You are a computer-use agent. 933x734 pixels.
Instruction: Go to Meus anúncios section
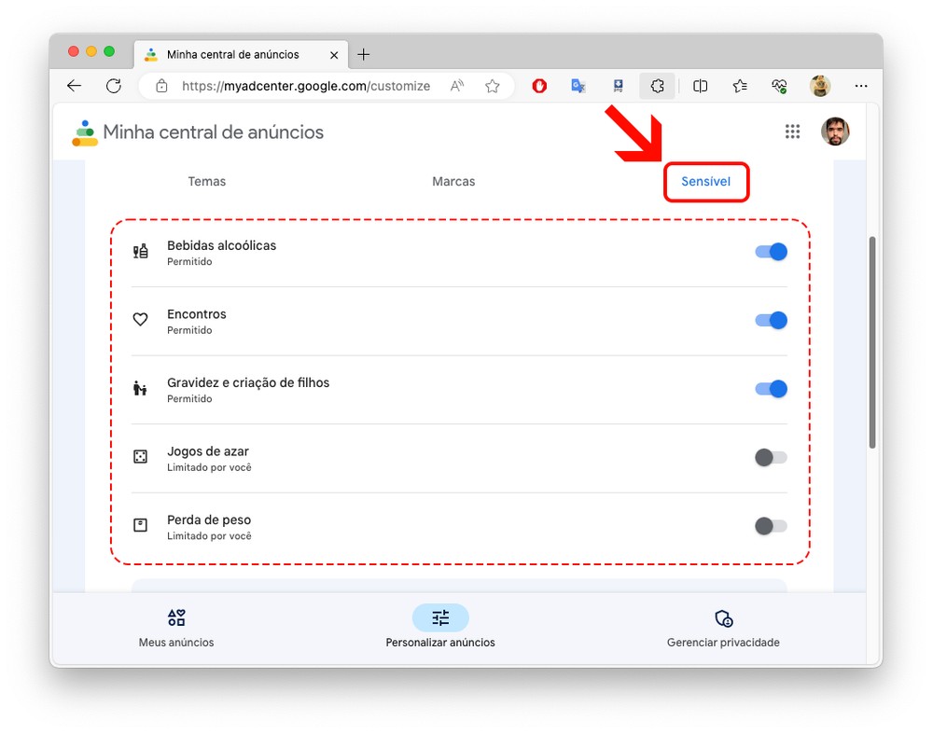pyautogui.click(x=176, y=628)
